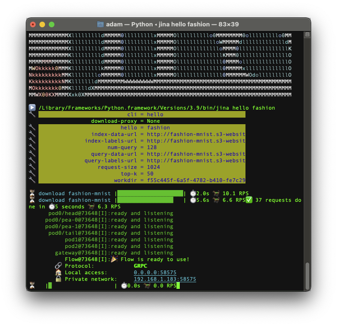Click the 'pod0/pea-0@73648[I]' line

(109, 220)
